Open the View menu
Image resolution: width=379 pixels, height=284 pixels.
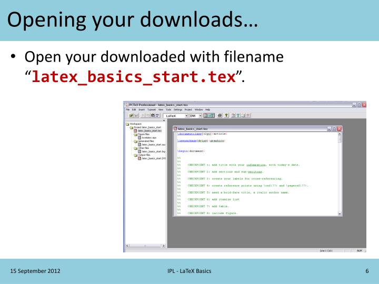(161, 109)
